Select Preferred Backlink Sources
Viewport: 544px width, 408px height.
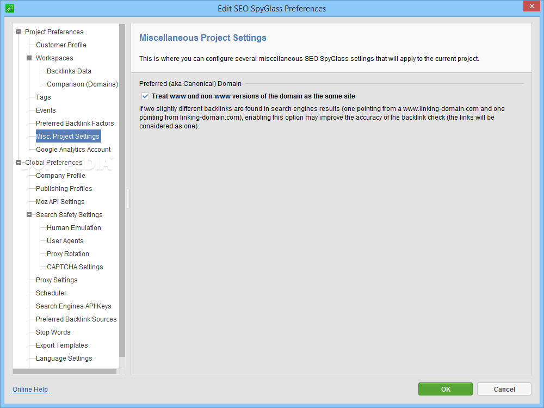point(76,319)
